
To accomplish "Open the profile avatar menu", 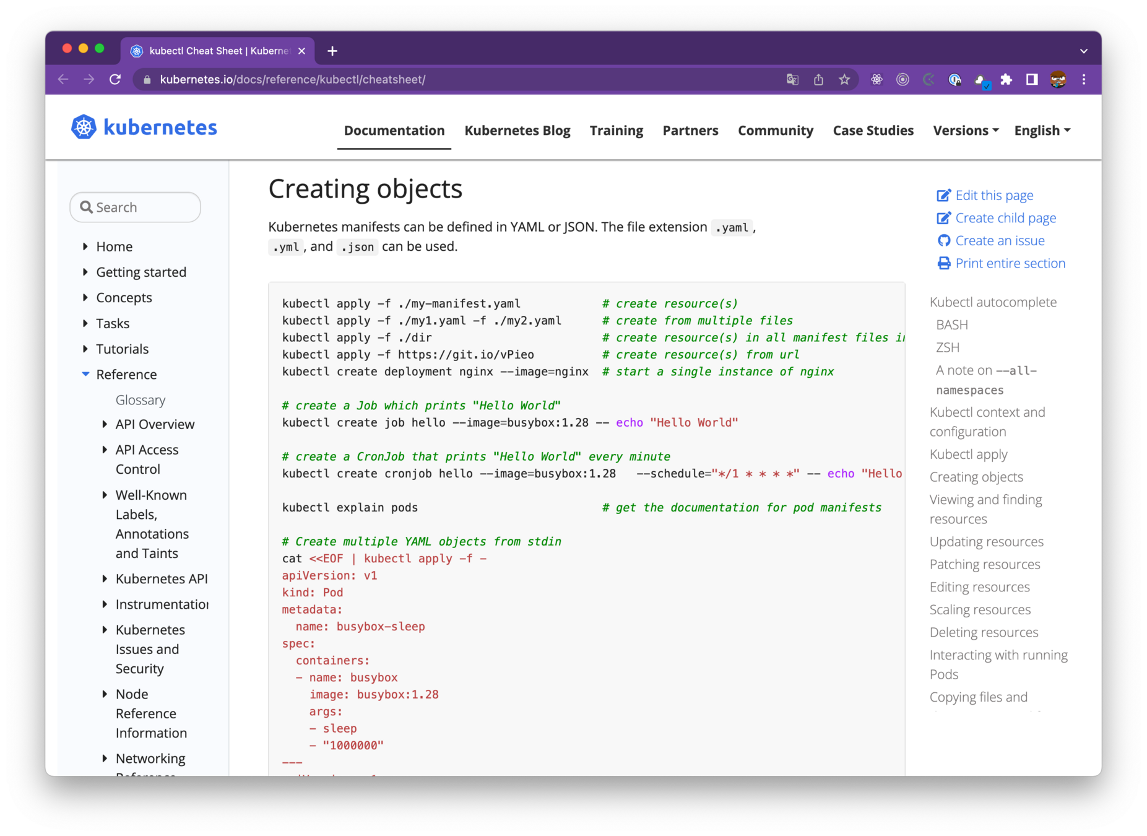I will tap(1058, 79).
